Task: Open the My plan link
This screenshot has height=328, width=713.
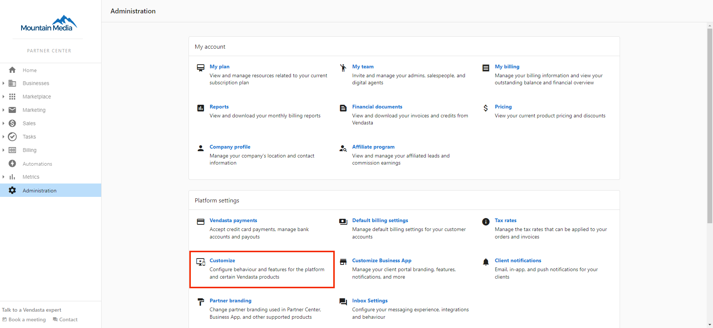Action: point(219,66)
